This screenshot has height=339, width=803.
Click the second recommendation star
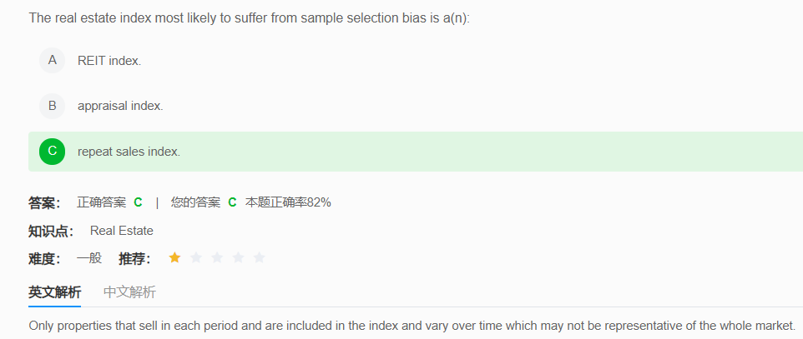click(196, 258)
